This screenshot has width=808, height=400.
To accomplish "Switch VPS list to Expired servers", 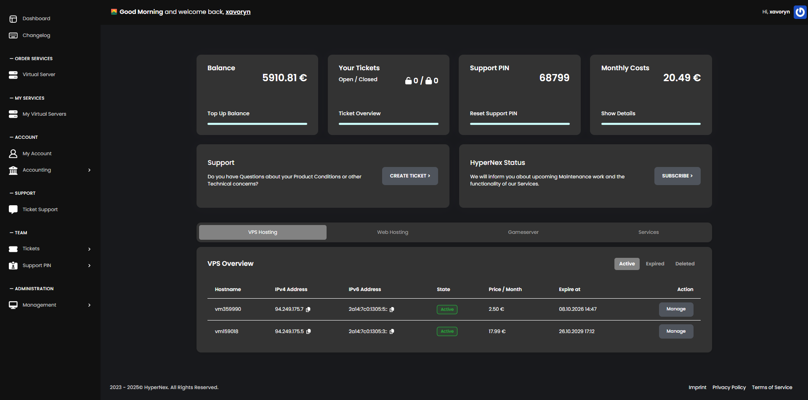I will 654,264.
